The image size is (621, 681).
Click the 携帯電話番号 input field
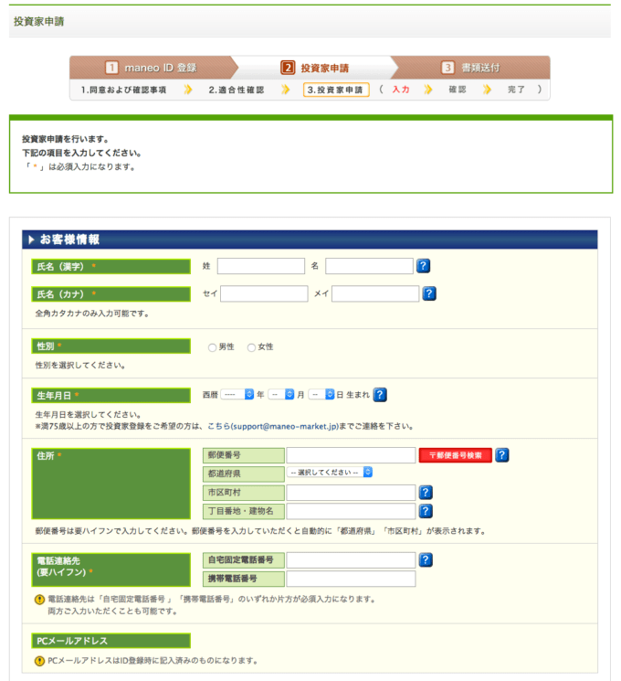pos(351,579)
